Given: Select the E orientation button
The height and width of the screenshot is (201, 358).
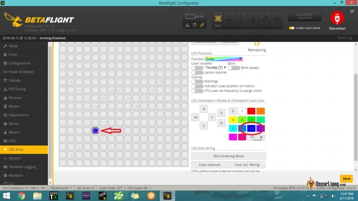Looking at the screenshot, I should tap(212, 117).
